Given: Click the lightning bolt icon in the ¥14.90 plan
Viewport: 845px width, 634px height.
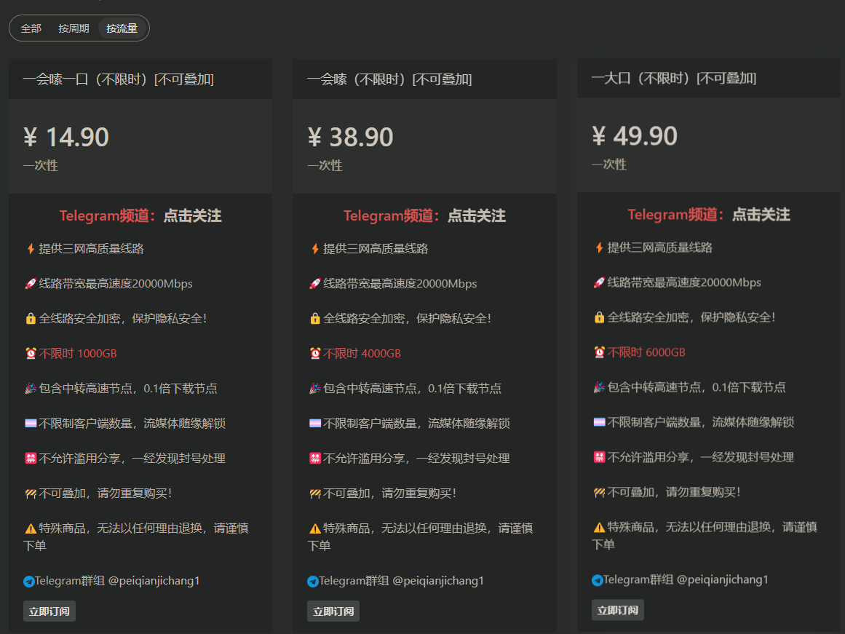Looking at the screenshot, I should pyautogui.click(x=31, y=248).
